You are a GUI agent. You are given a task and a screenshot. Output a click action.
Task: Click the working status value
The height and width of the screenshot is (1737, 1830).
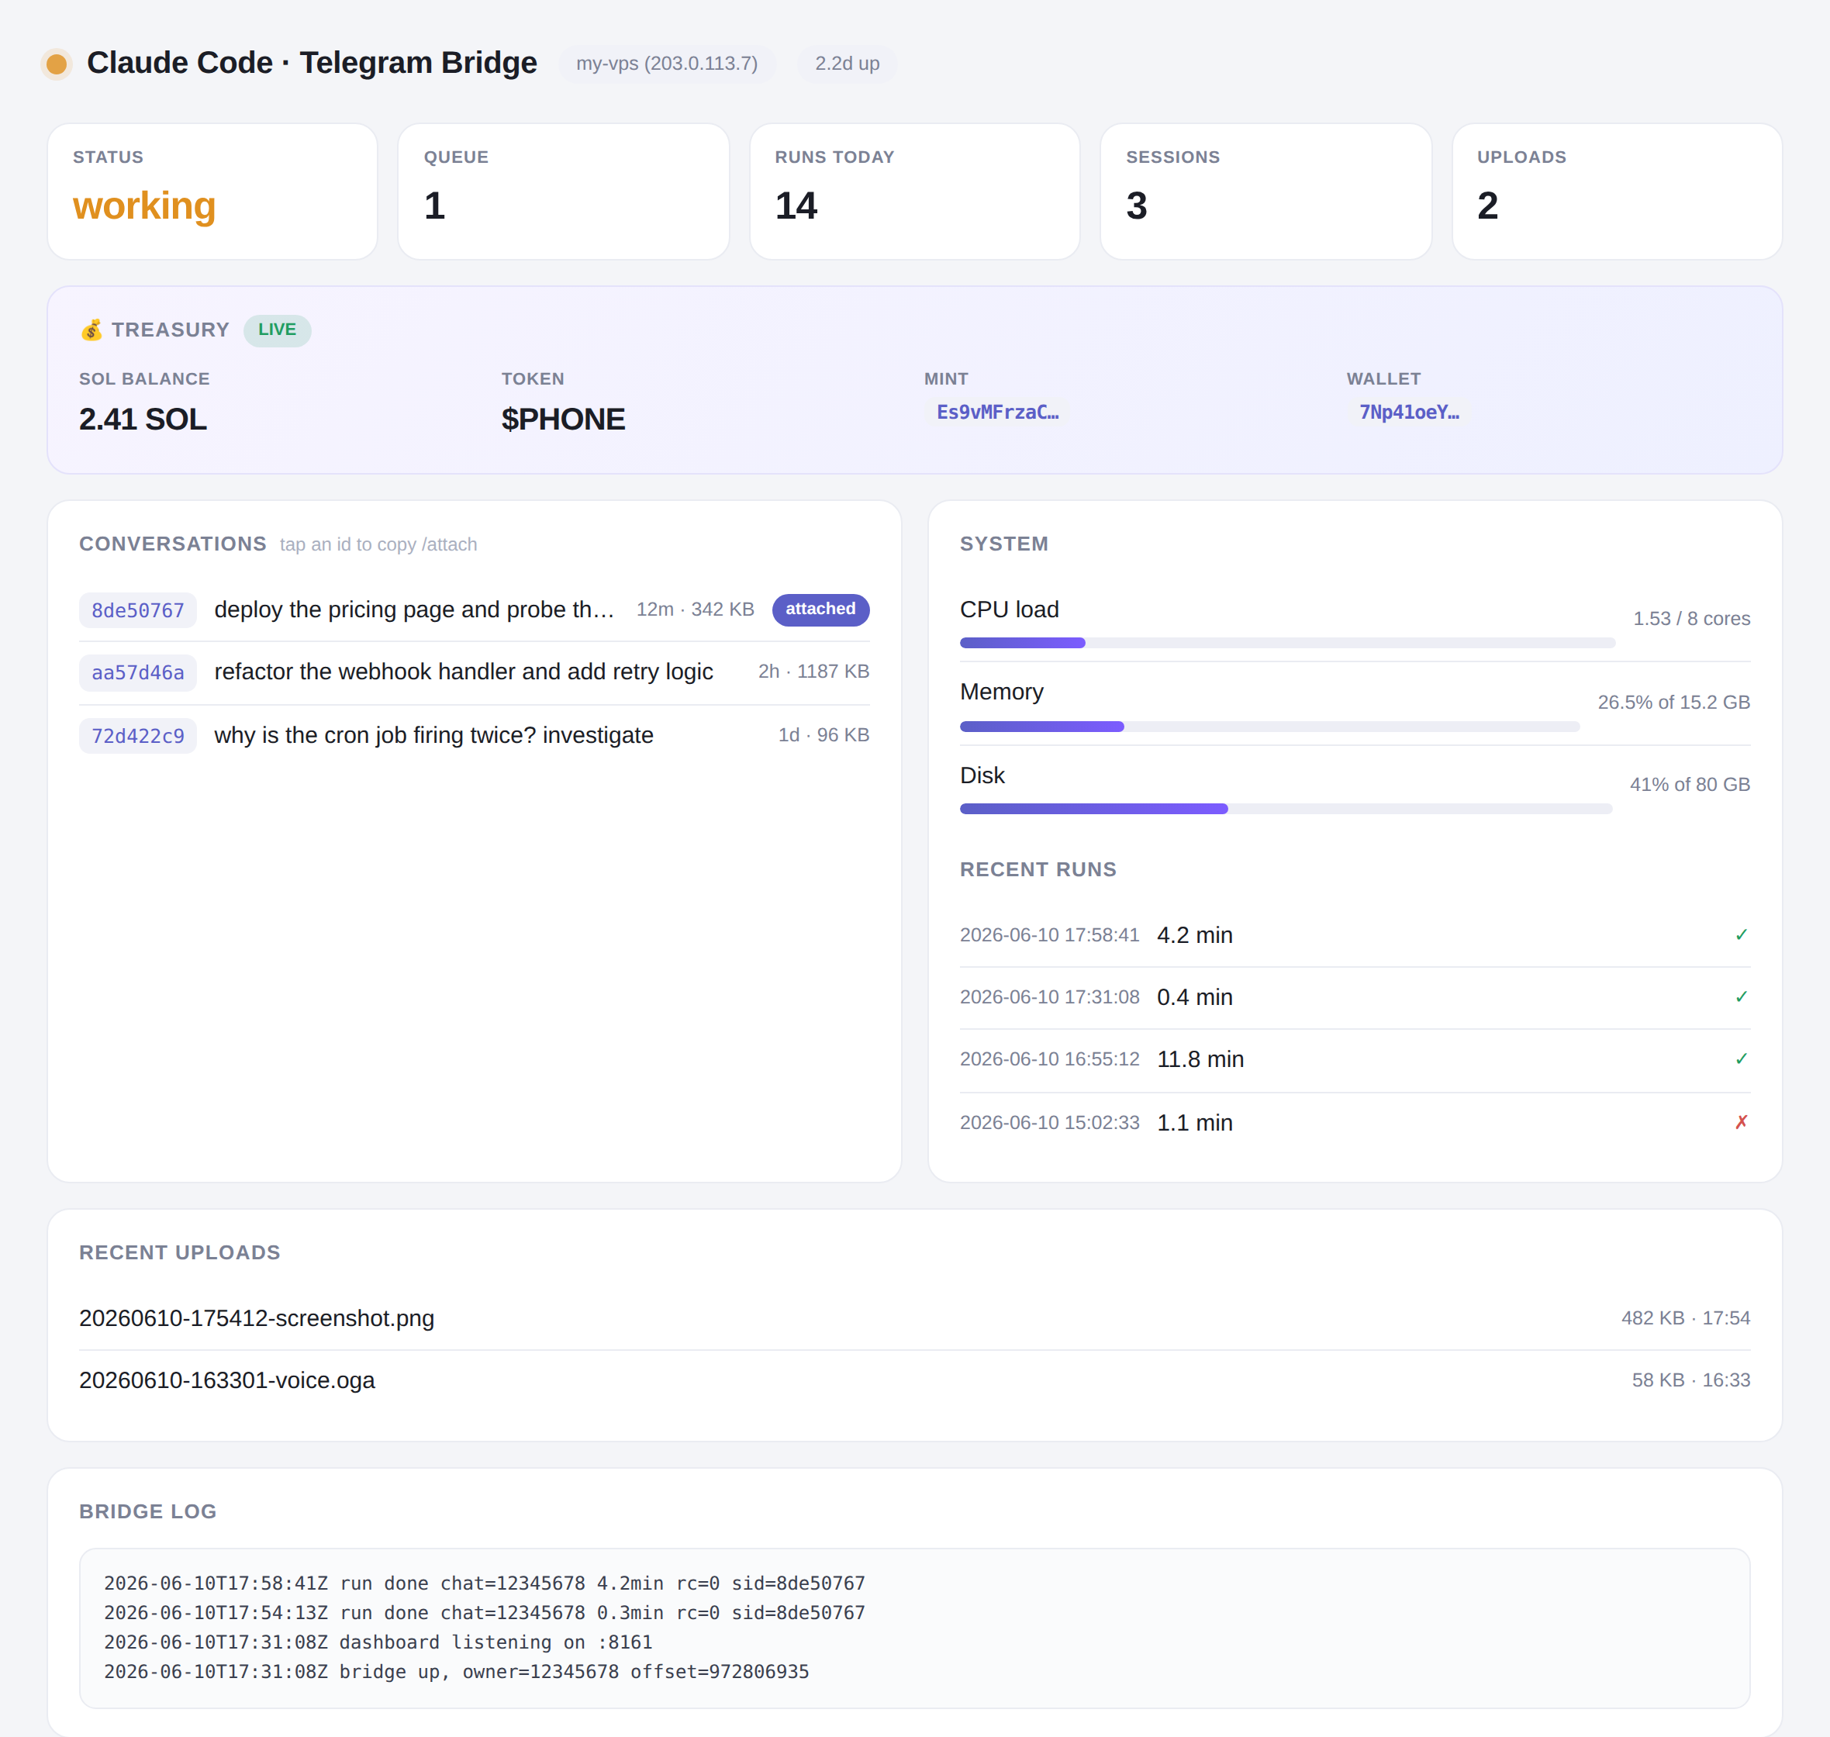coord(144,205)
